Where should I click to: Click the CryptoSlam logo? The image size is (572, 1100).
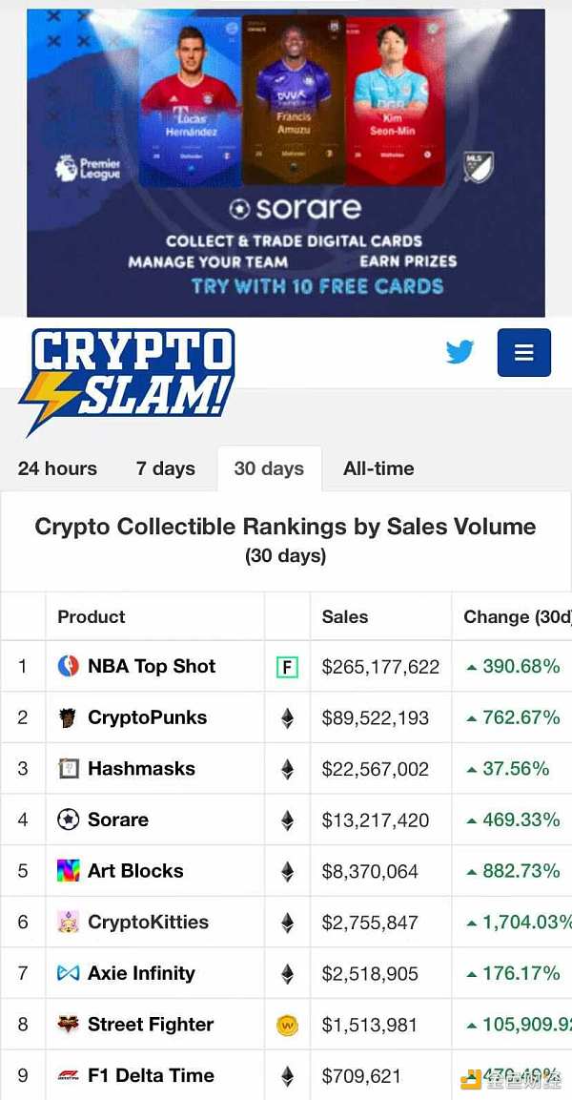click(x=126, y=382)
